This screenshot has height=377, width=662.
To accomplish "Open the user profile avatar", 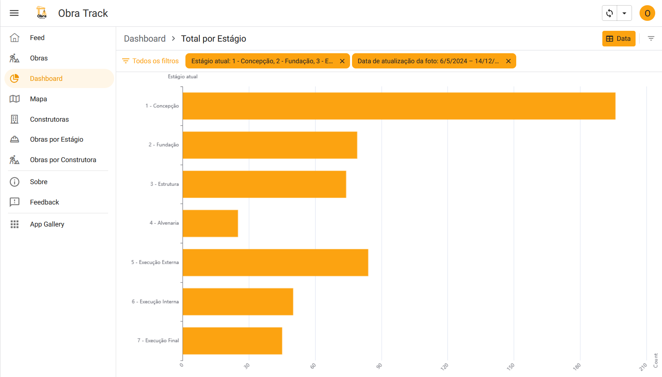I will (647, 13).
